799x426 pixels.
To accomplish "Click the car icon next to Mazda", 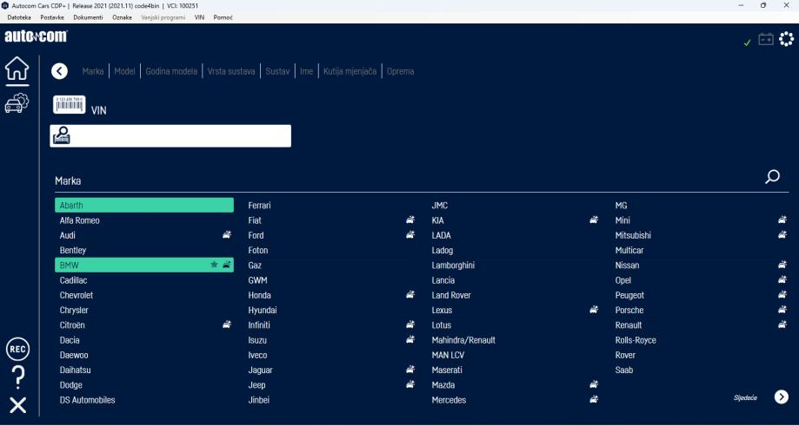I will tap(594, 384).
